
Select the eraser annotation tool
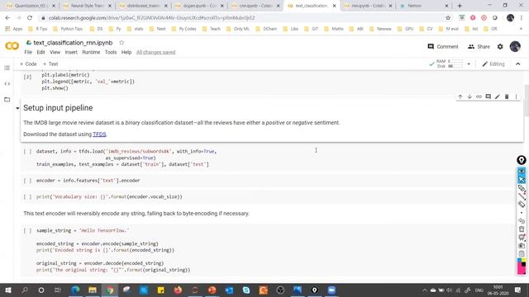522,204
